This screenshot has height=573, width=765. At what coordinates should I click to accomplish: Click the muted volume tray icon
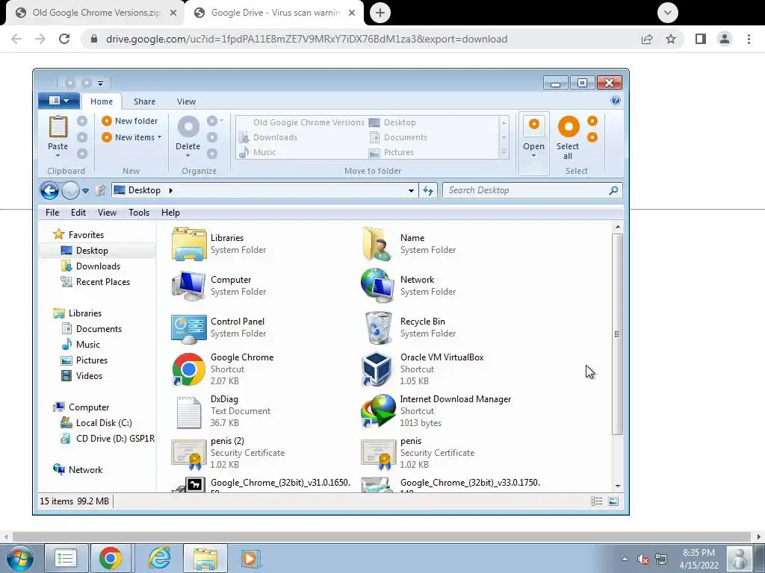(x=643, y=559)
